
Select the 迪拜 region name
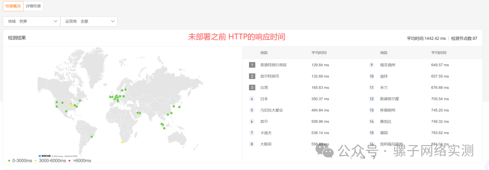click(384, 76)
